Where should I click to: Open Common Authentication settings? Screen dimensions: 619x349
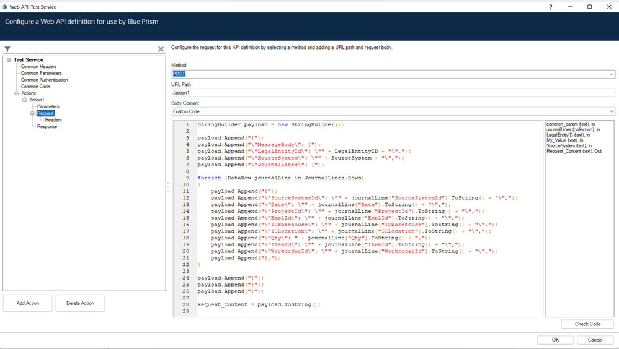[x=44, y=80]
